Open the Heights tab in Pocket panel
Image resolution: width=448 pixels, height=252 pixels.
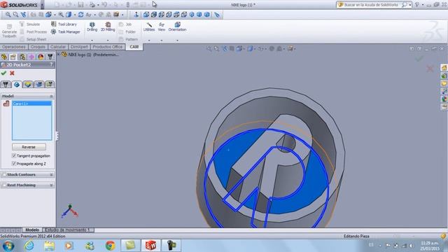28,84
